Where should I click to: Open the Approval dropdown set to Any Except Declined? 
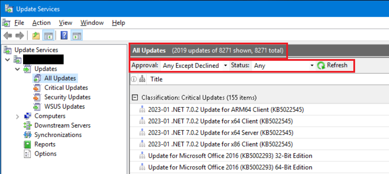(195, 66)
